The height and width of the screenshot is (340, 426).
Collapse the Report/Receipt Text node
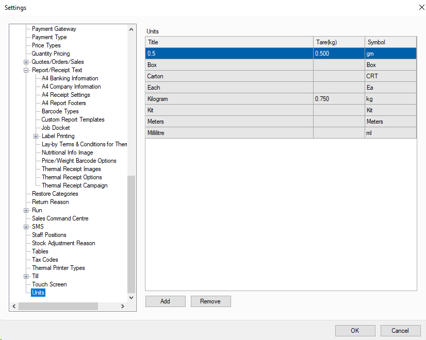click(26, 70)
